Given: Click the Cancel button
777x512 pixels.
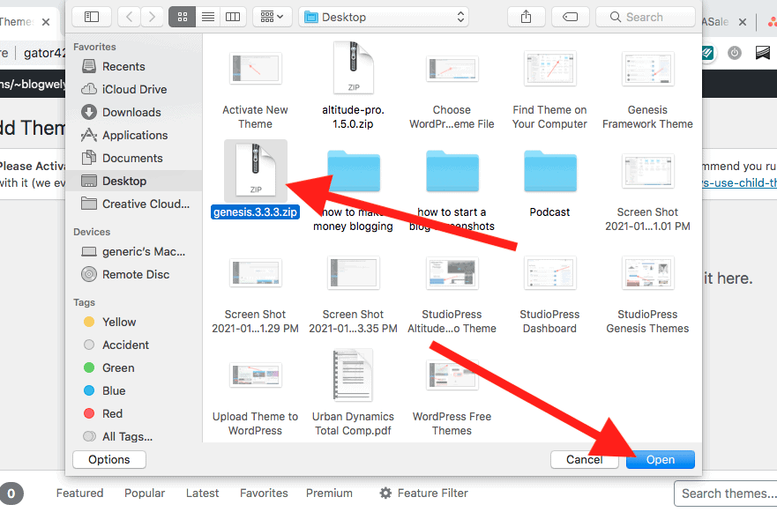Looking at the screenshot, I should [584, 459].
